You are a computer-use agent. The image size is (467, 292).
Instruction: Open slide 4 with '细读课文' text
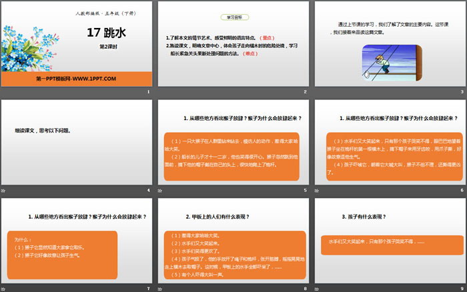point(76,142)
